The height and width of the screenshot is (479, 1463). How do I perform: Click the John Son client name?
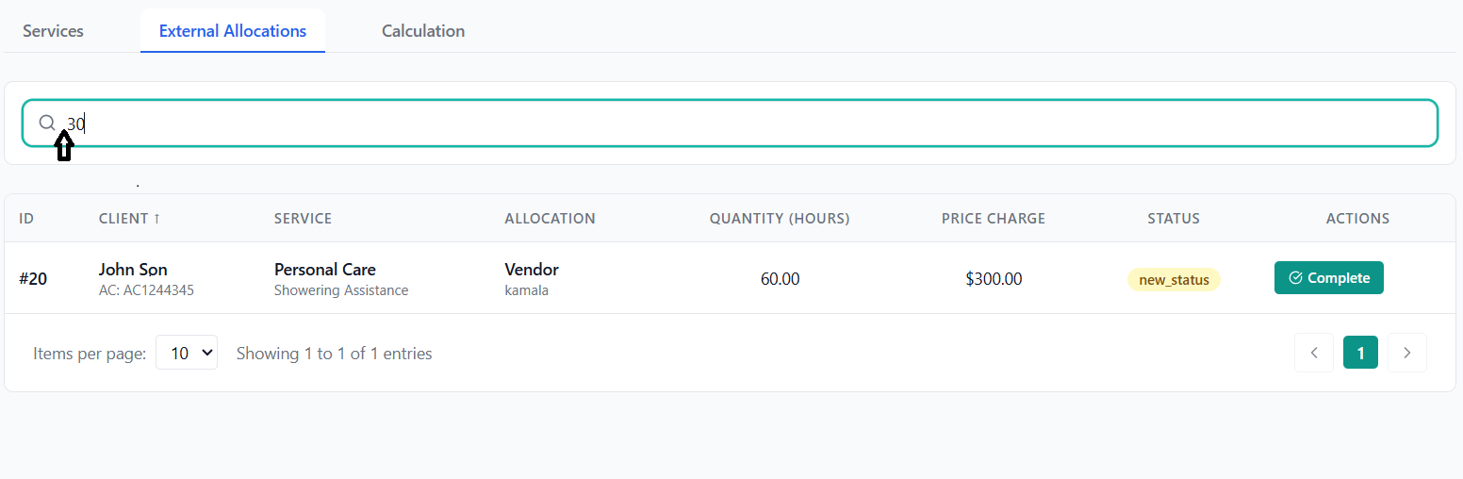pos(133,270)
